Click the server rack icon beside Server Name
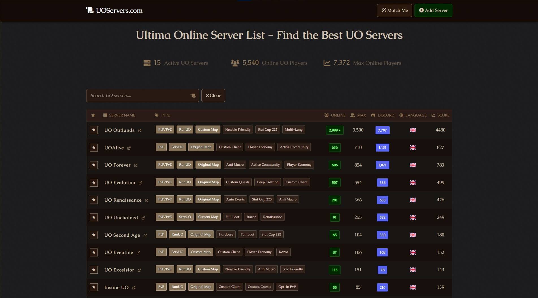The width and height of the screenshot is (538, 298). tap(105, 115)
